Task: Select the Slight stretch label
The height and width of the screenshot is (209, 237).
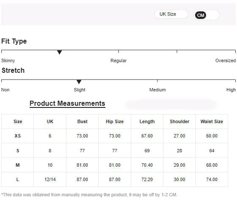Action: tap(80, 90)
